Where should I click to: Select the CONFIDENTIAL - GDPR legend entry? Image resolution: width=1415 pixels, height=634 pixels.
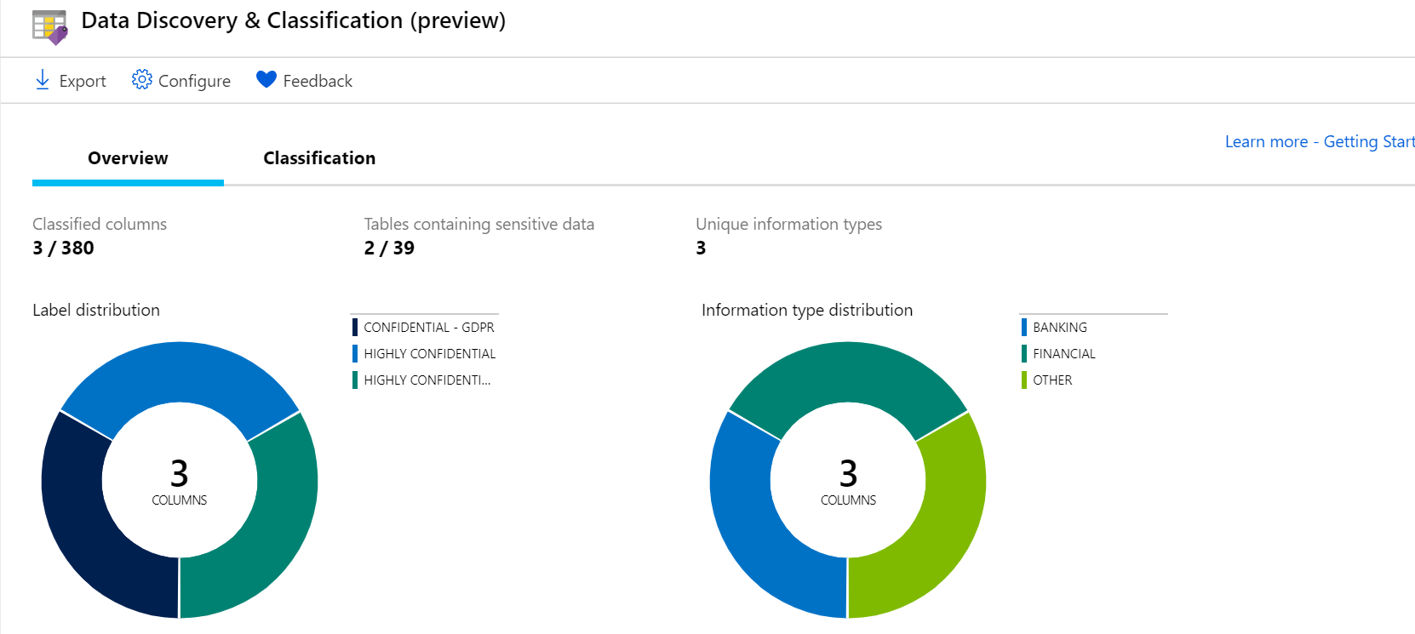coord(428,328)
